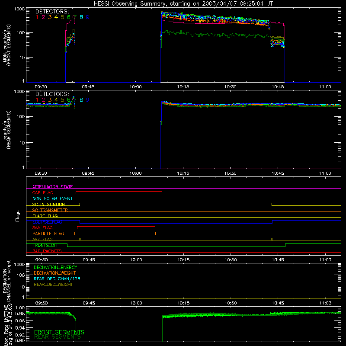
Task: Click the REAR SEGMENTS livetime legend
Action: pos(58,337)
